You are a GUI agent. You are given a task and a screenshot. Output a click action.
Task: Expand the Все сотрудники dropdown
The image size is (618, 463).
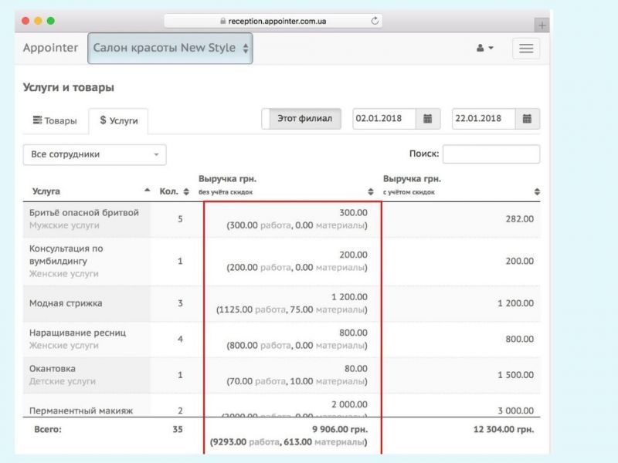coord(94,154)
